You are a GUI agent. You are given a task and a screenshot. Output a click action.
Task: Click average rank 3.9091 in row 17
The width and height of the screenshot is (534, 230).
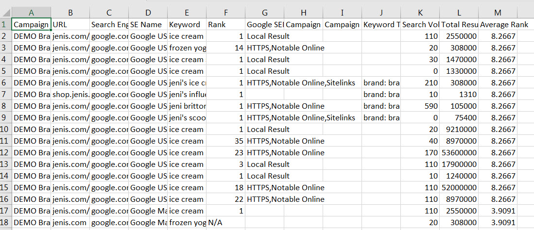498,211
